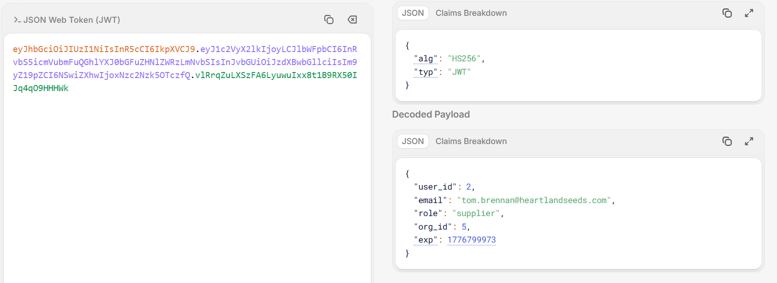Switch header panel to Claims Breakdown
777x283 pixels.
click(x=471, y=13)
